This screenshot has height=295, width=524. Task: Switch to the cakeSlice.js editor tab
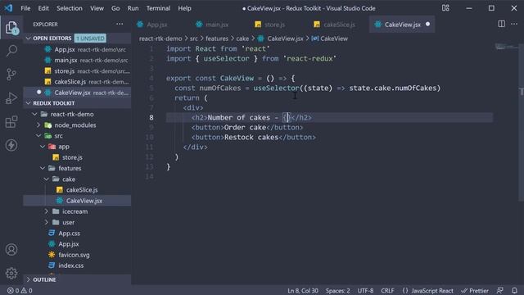tap(339, 25)
